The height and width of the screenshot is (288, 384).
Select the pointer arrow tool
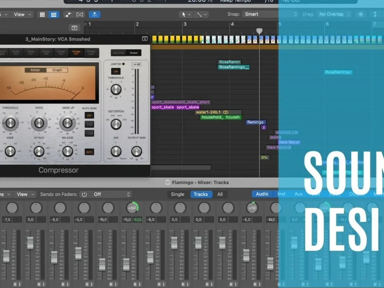tap(184, 15)
